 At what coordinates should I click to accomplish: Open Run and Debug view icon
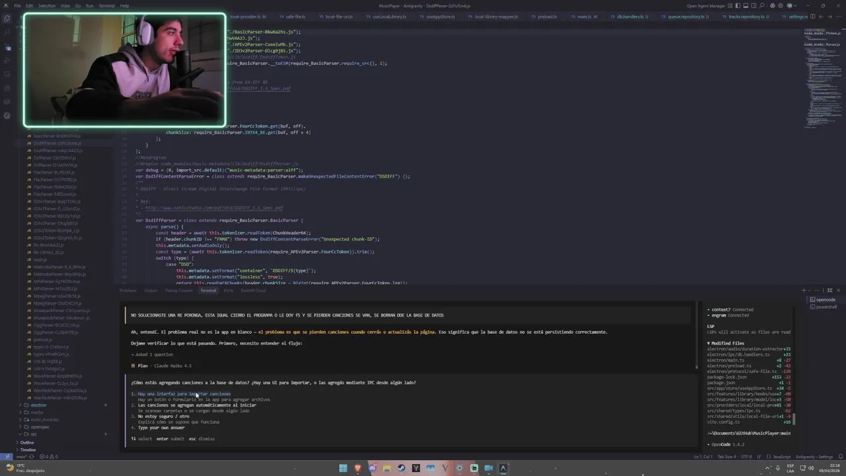(x=8, y=61)
